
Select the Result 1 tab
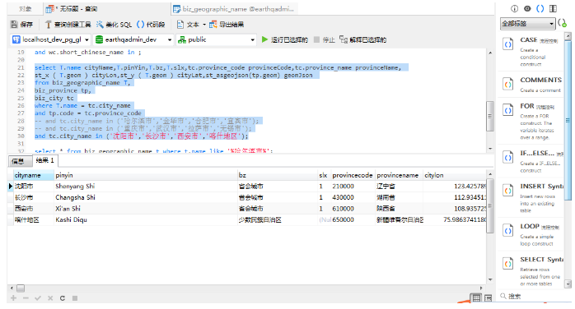44,160
